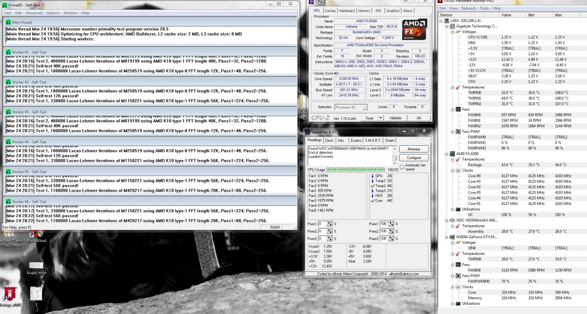Collapse the WDC WD5000AAKX drive node
The width and height of the screenshot is (587, 314).
pos(447,221)
